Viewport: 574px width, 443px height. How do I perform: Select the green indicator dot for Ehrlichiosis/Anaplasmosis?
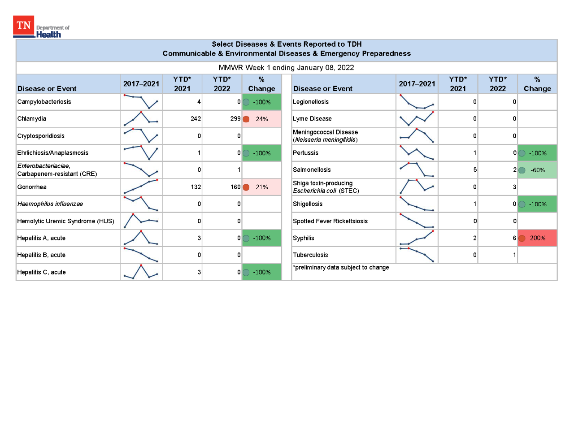point(246,153)
